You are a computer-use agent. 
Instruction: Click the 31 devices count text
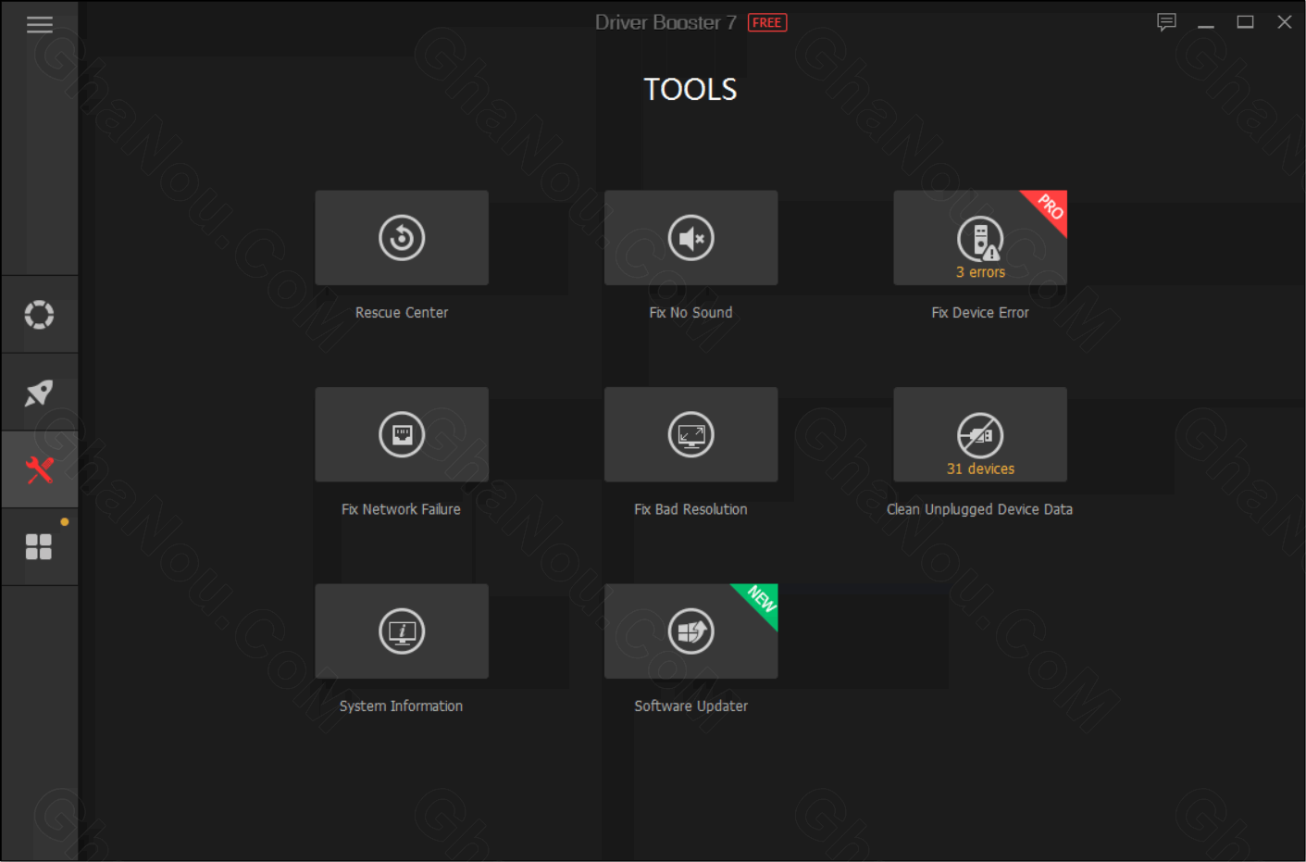coord(980,468)
